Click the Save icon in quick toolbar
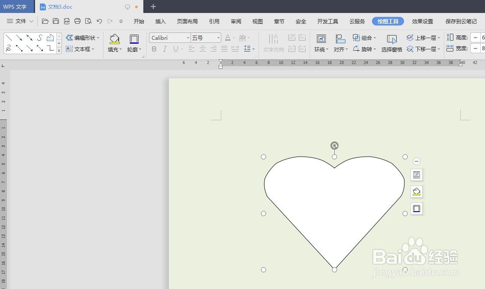 point(56,21)
